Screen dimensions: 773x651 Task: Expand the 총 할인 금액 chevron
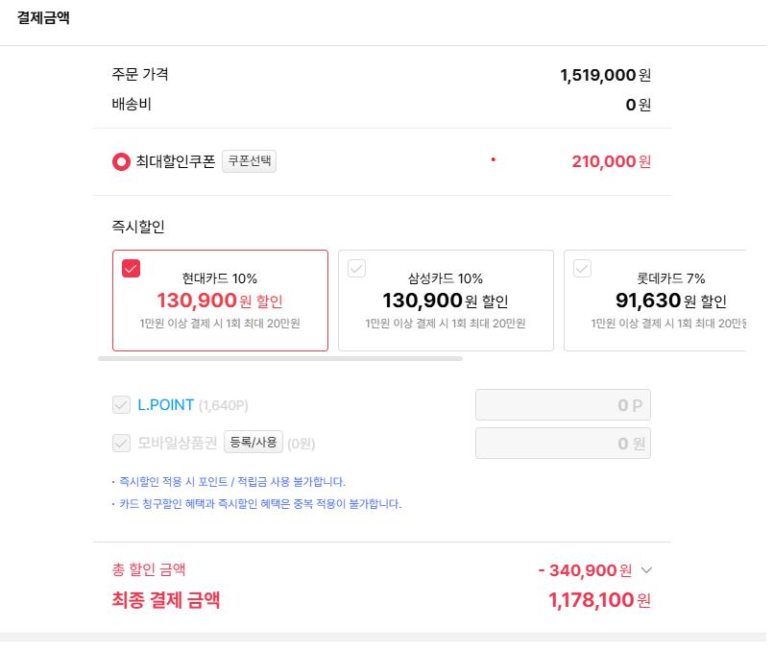[646, 570]
